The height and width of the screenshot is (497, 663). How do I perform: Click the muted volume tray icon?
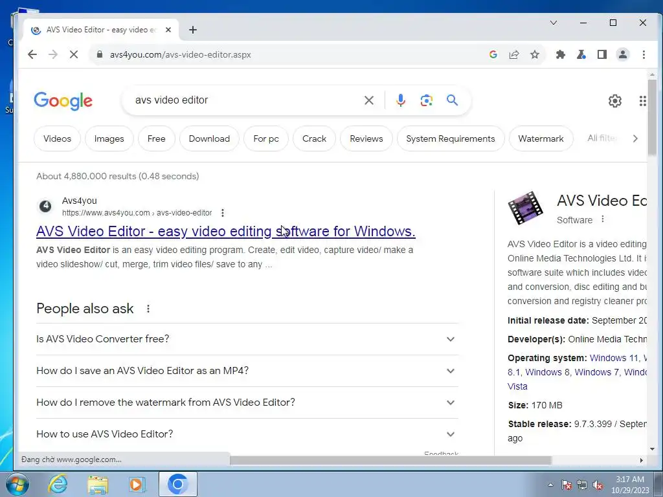[598, 485]
